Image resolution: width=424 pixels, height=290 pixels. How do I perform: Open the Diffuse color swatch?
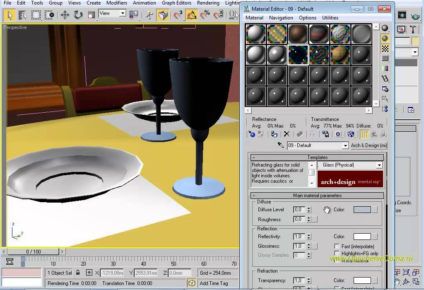[362, 210]
